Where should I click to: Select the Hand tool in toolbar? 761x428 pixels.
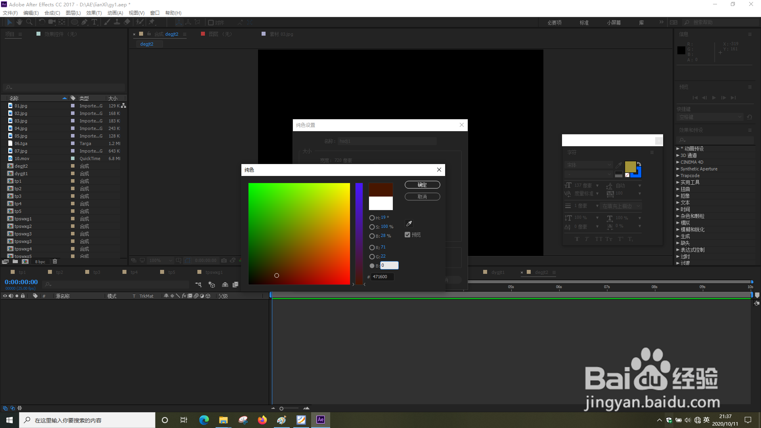[x=19, y=22]
